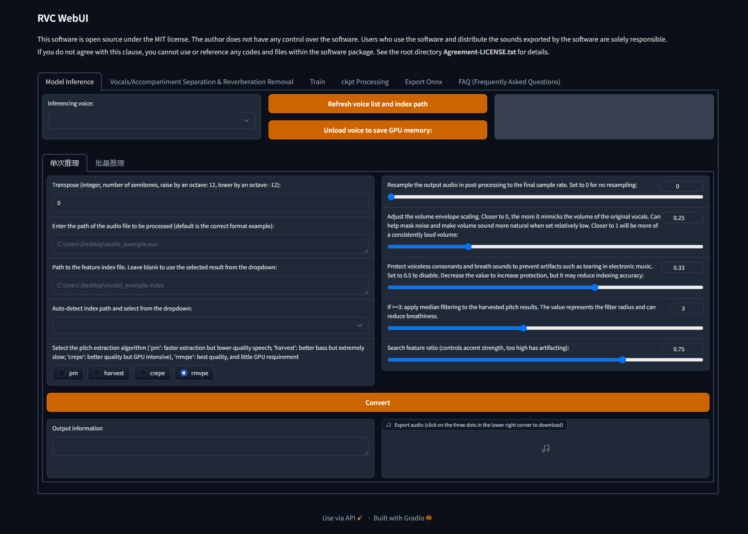Click the music note icon in export audio panel
The height and width of the screenshot is (534, 748).
546,448
